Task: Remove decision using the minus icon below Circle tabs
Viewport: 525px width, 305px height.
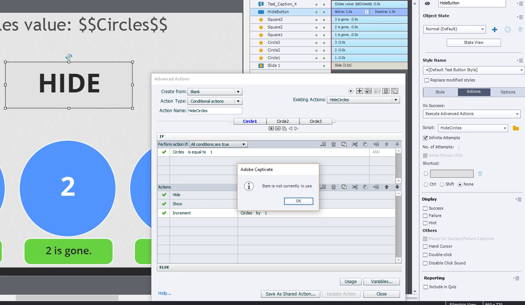Action: 278,128
